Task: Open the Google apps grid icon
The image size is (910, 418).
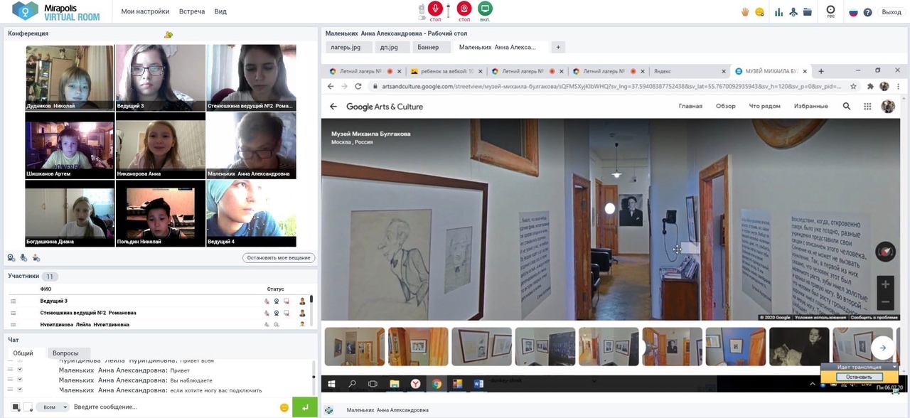Action: [867, 107]
